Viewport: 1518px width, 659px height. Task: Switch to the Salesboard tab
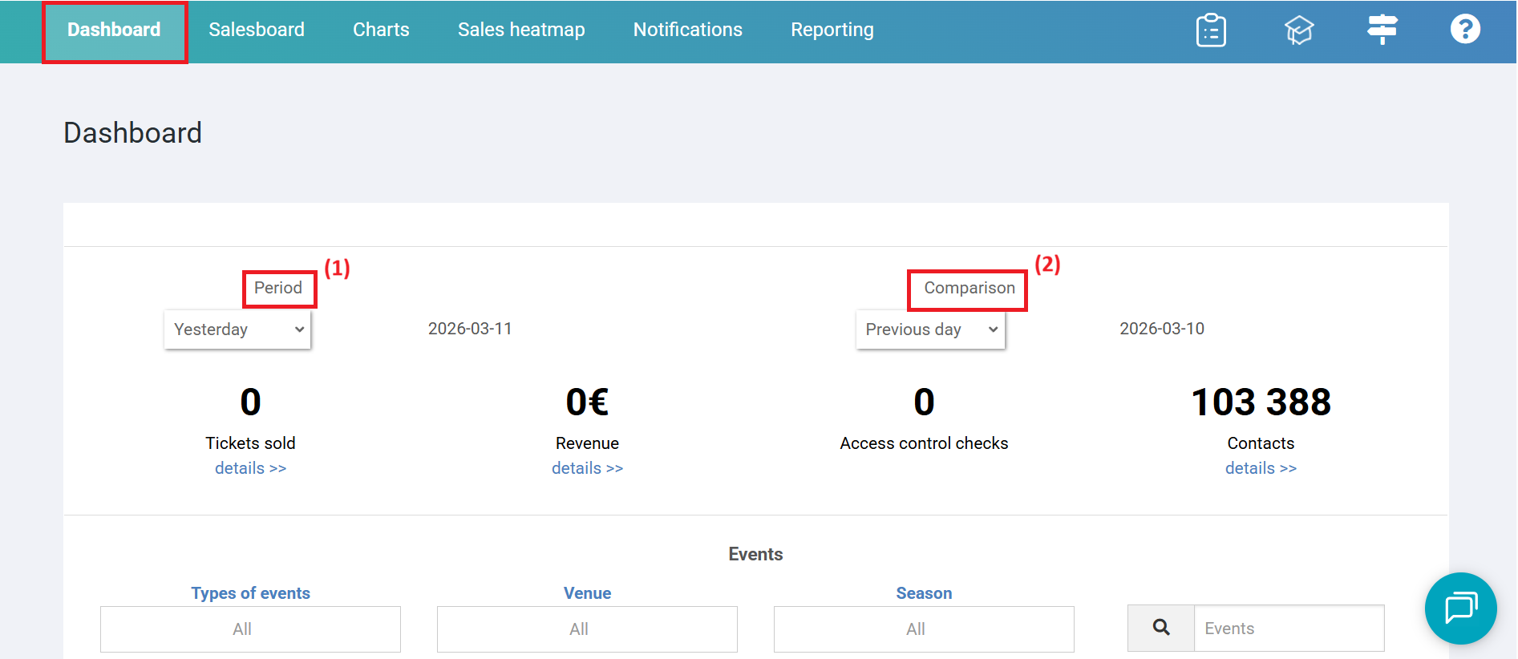[257, 30]
